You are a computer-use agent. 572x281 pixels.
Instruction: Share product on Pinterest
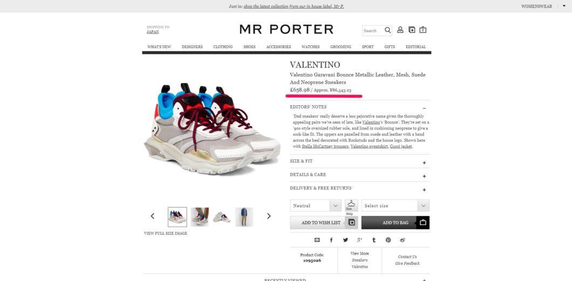pos(388,240)
